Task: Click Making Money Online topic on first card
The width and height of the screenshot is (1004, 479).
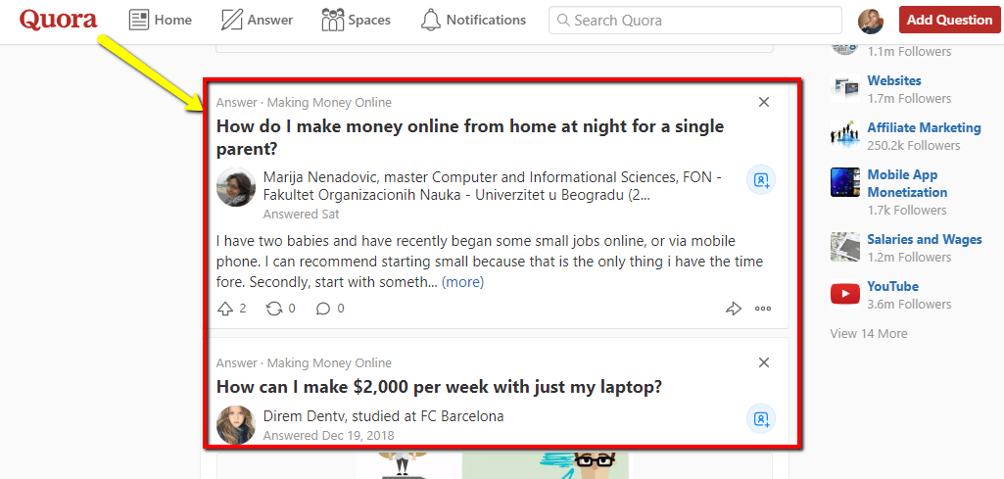Action: tap(329, 103)
